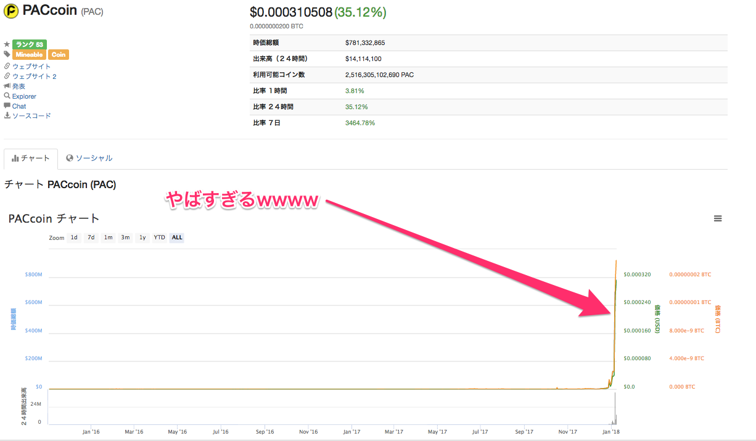
Task: Set chart zoom to ALL
Action: 177,237
